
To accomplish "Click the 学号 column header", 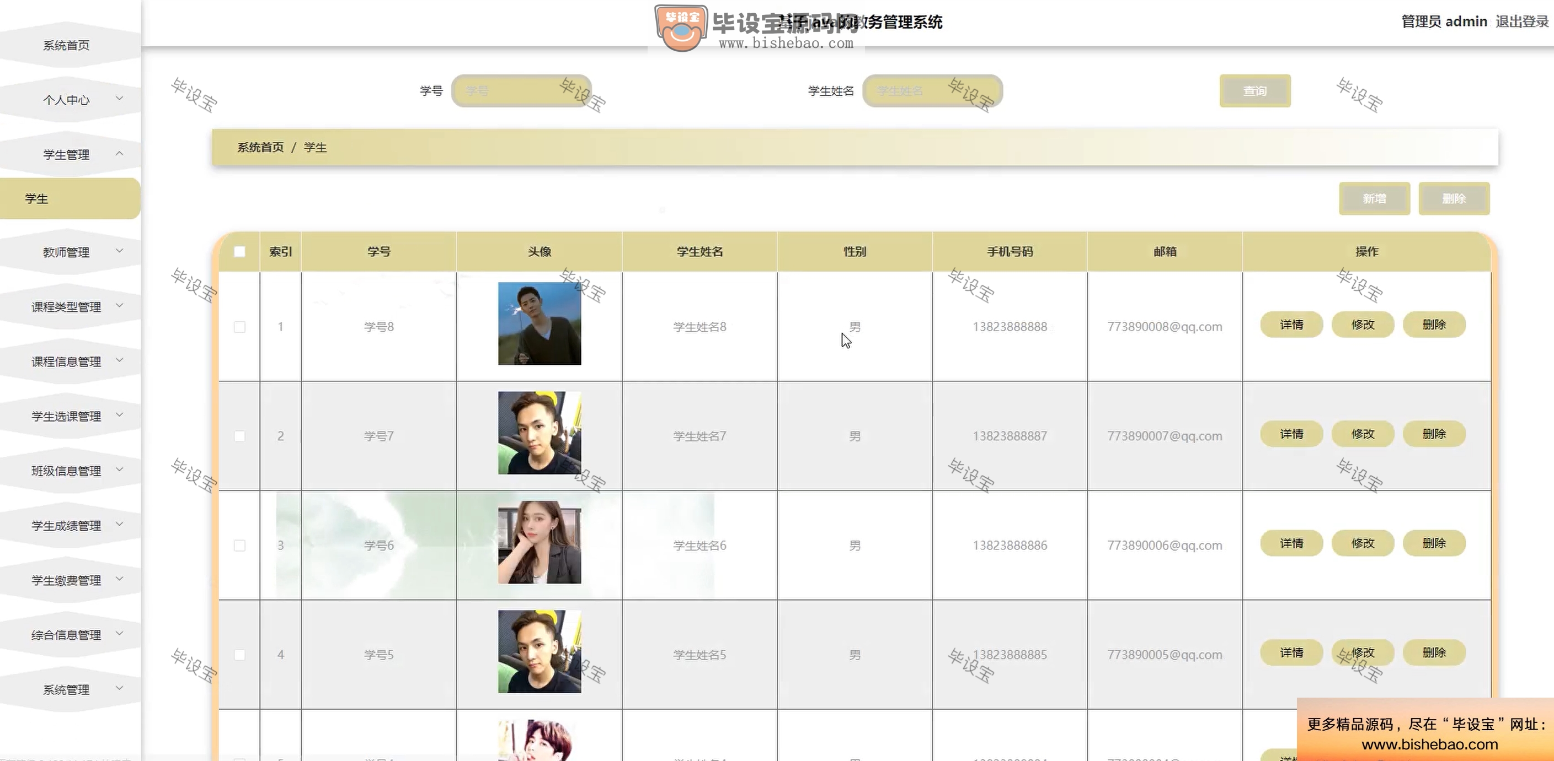I will tap(379, 252).
